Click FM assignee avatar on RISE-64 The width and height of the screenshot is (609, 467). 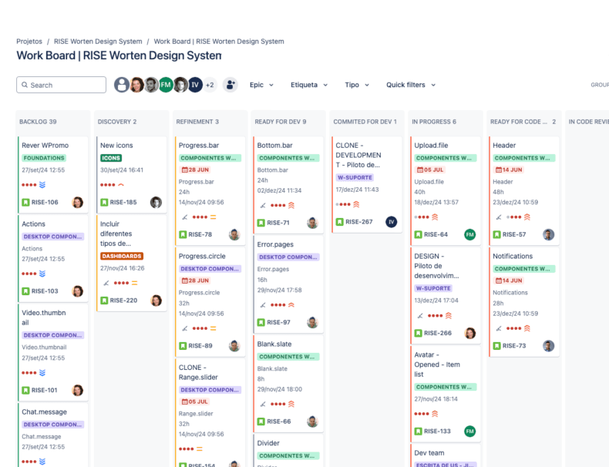point(470,234)
